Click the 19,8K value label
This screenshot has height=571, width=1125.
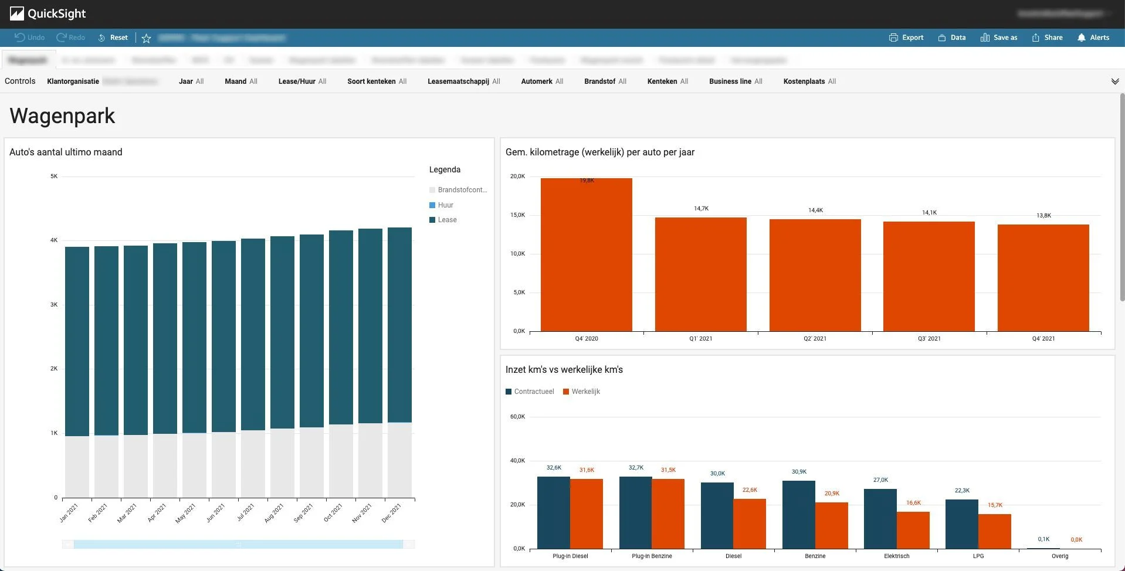coord(587,181)
